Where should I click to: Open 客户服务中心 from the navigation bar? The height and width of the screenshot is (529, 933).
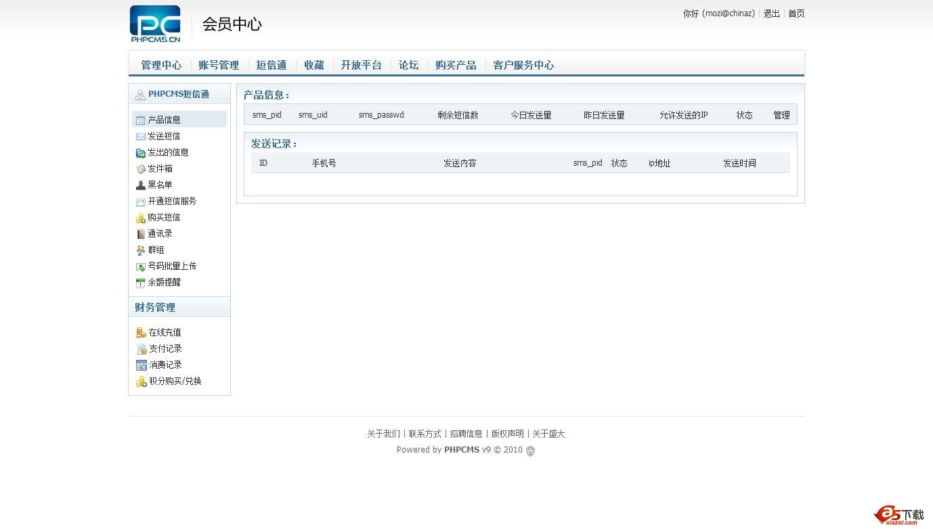[x=523, y=66]
